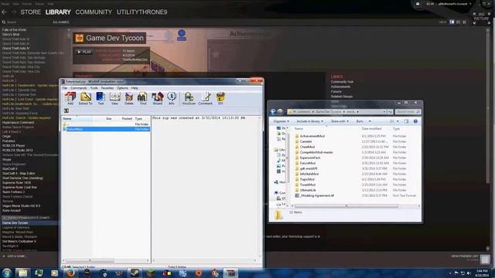Select the AchievementMod folder in Explorer
Viewport: 495px width, 278px height.
[x=312, y=136]
